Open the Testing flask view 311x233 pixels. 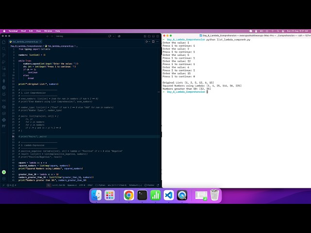click(x=4, y=75)
